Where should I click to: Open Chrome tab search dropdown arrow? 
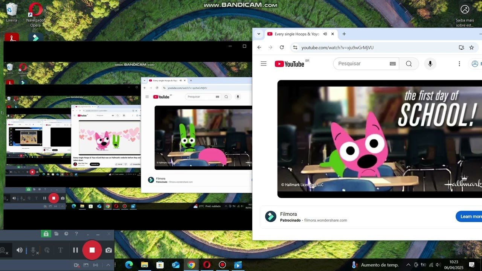(258, 34)
